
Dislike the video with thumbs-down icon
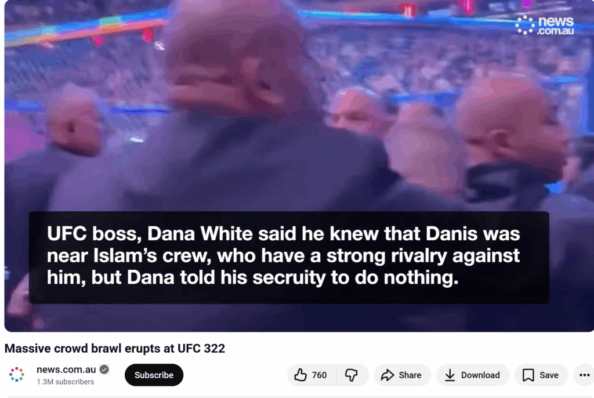pos(351,375)
